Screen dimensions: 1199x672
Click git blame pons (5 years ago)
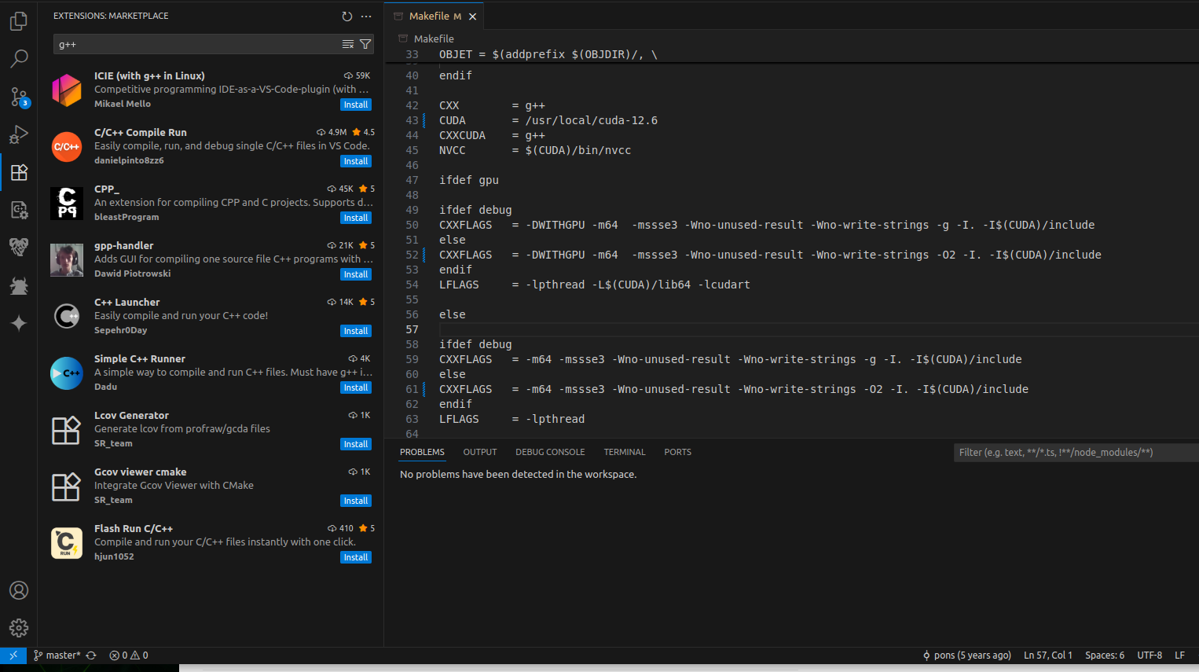(x=966, y=655)
